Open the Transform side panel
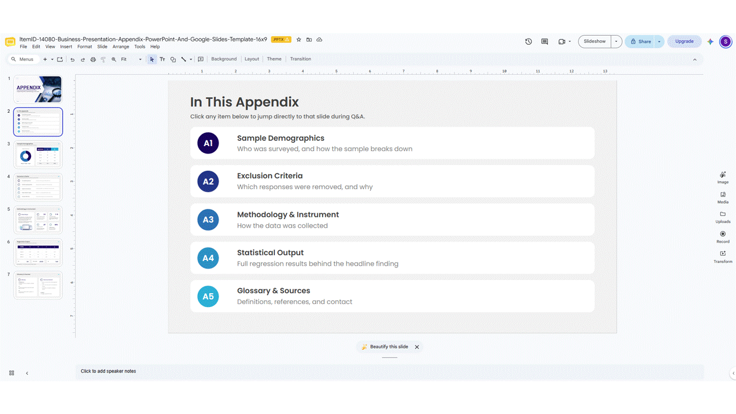736x414 pixels. coord(723,256)
